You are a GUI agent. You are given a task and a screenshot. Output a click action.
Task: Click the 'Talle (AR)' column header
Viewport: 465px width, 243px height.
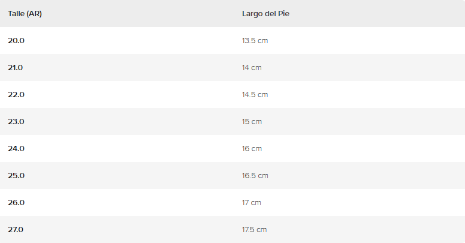click(x=25, y=13)
